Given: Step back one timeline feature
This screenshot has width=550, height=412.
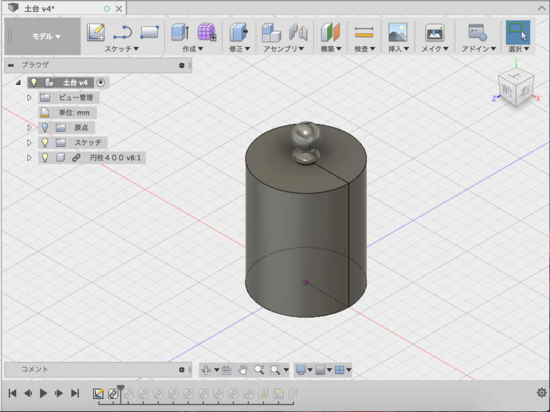Looking at the screenshot, I should pyautogui.click(x=28, y=393).
